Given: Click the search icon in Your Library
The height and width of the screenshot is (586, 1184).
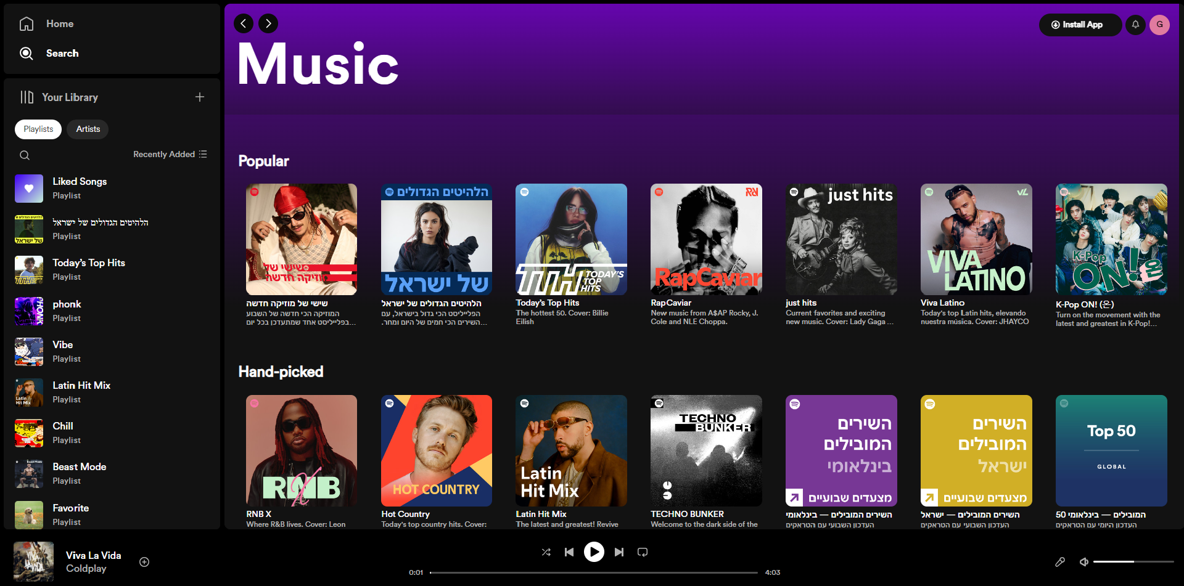Looking at the screenshot, I should click(25, 155).
